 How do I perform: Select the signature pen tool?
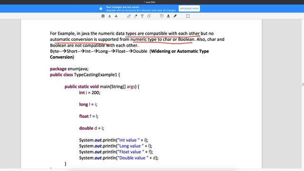(175, 16)
